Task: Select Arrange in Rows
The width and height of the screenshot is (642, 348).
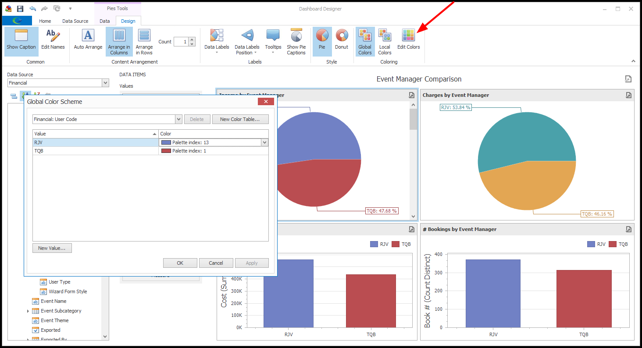Action: 144,41
